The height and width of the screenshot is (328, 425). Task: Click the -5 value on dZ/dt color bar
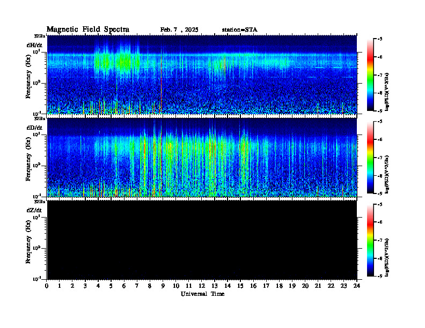tap(380, 204)
